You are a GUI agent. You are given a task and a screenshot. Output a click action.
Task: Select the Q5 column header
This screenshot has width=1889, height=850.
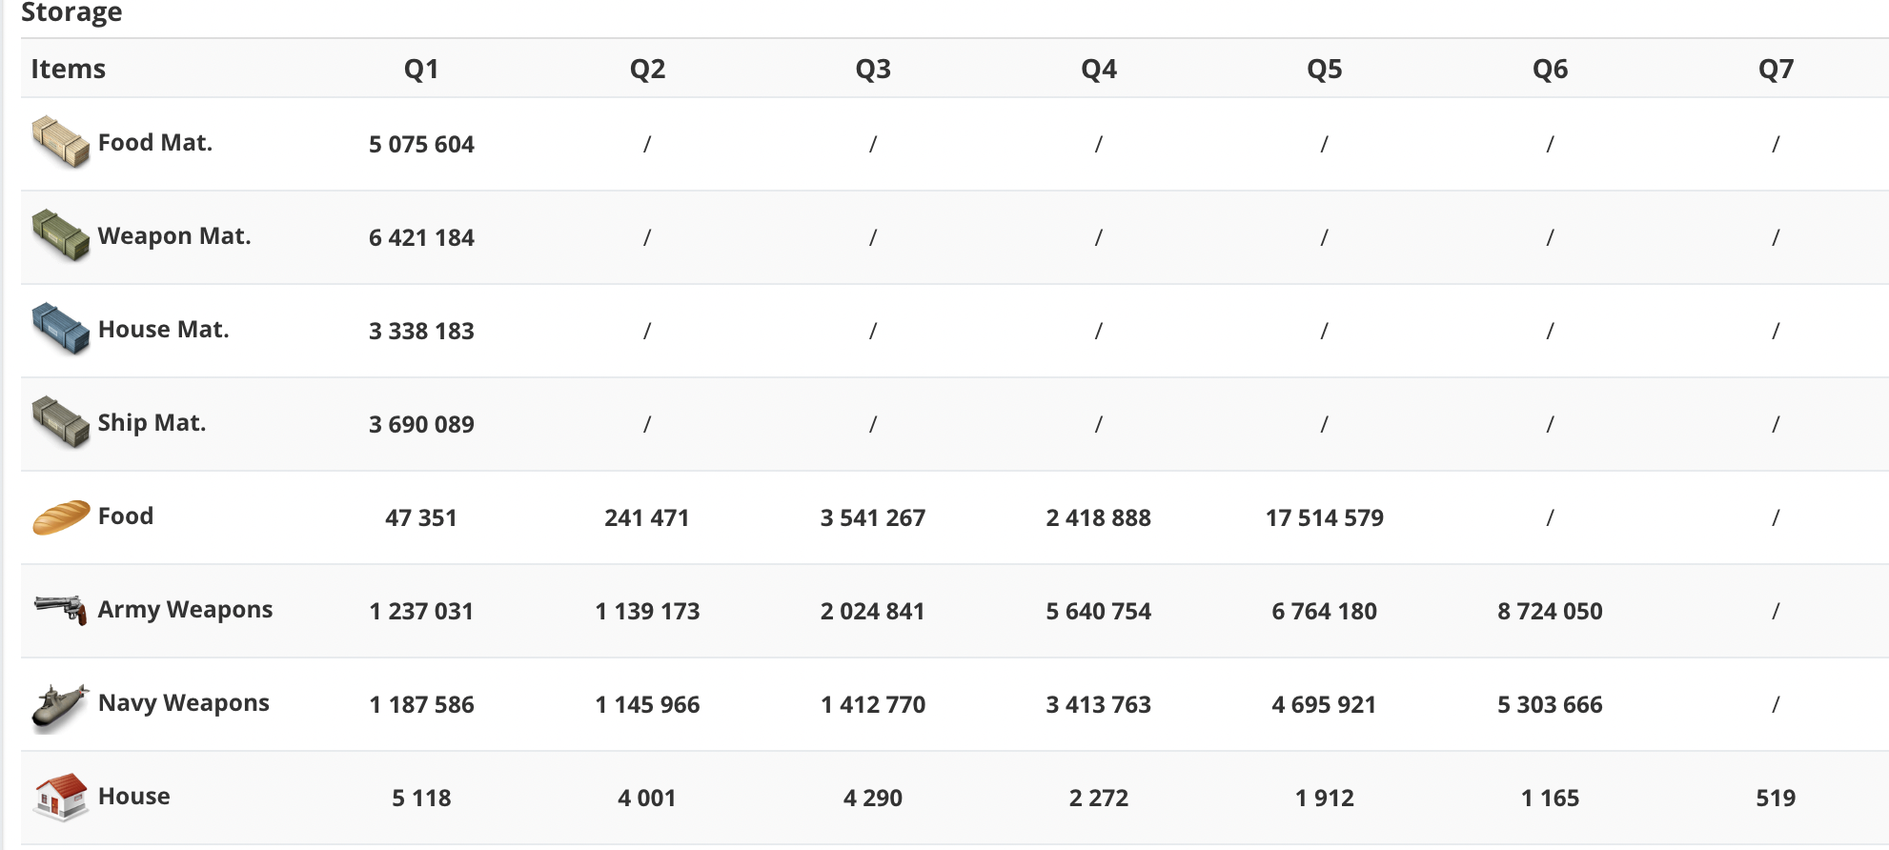point(1324,69)
